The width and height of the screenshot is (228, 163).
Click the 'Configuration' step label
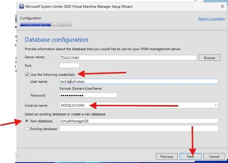tap(31, 18)
